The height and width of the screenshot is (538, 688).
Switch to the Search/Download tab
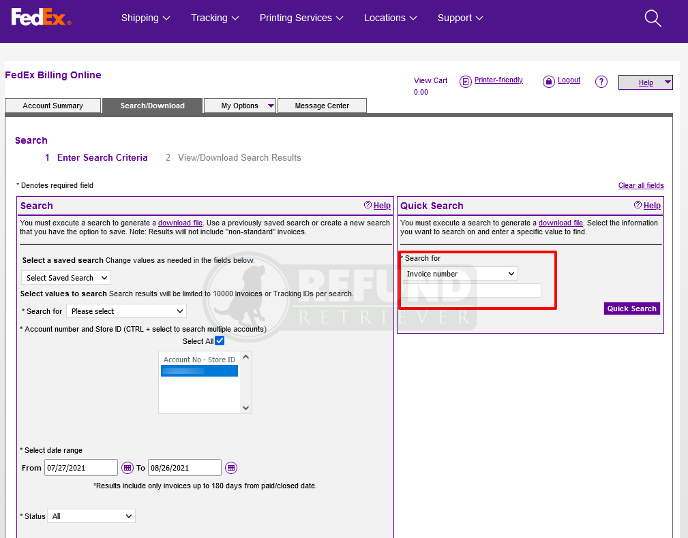coord(153,106)
